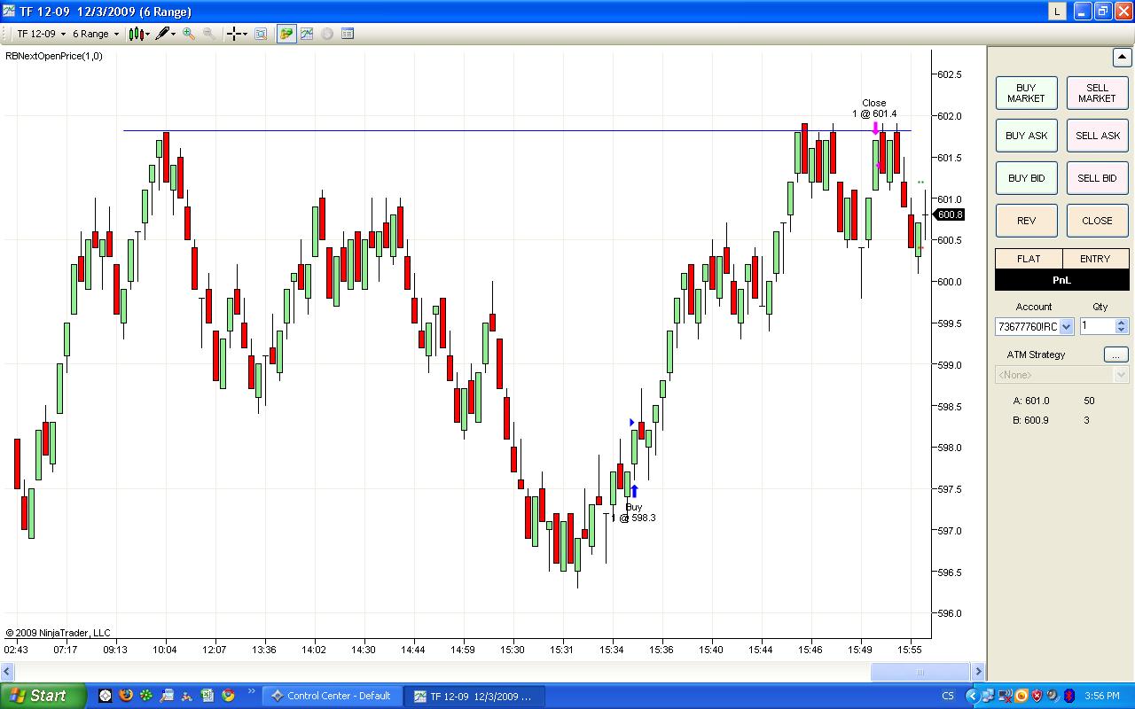Viewport: 1135px width, 709px height.
Task: Click the CS language indicator
Action: pos(948,696)
